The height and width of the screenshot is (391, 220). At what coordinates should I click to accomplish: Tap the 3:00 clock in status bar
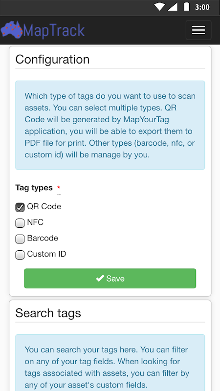point(202,7)
